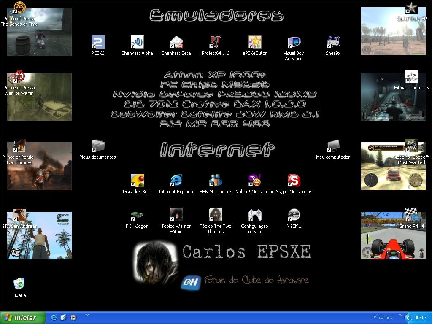Click the Discador iBest shortcut
The width and height of the screenshot is (432, 324).
click(137, 181)
